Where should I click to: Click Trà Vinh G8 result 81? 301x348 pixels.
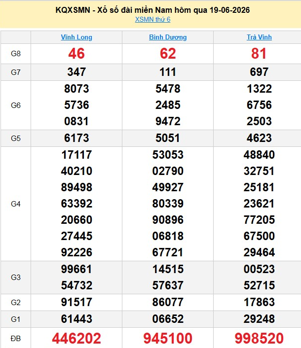[259, 54]
